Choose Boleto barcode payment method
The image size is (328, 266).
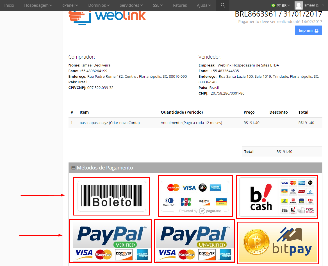coord(111,196)
